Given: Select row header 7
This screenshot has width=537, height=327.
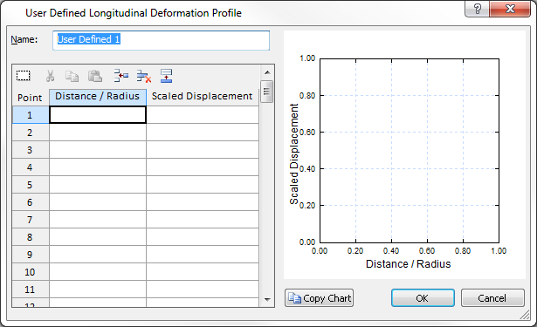Looking at the screenshot, I should (31, 220).
